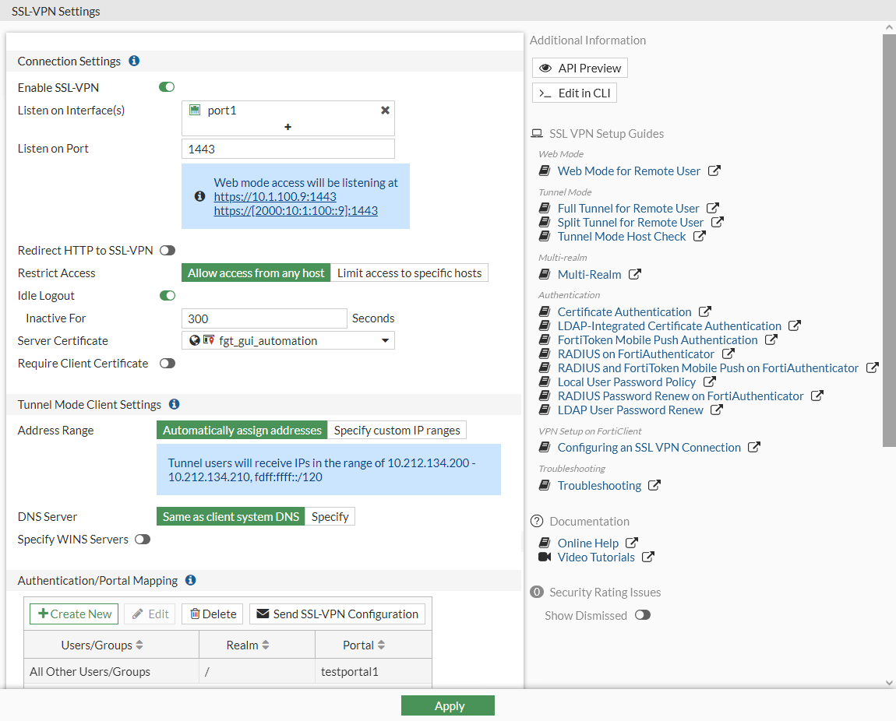This screenshot has width=896, height=721.
Task: Open Video Tutorials via the camera icon
Action: [543, 557]
